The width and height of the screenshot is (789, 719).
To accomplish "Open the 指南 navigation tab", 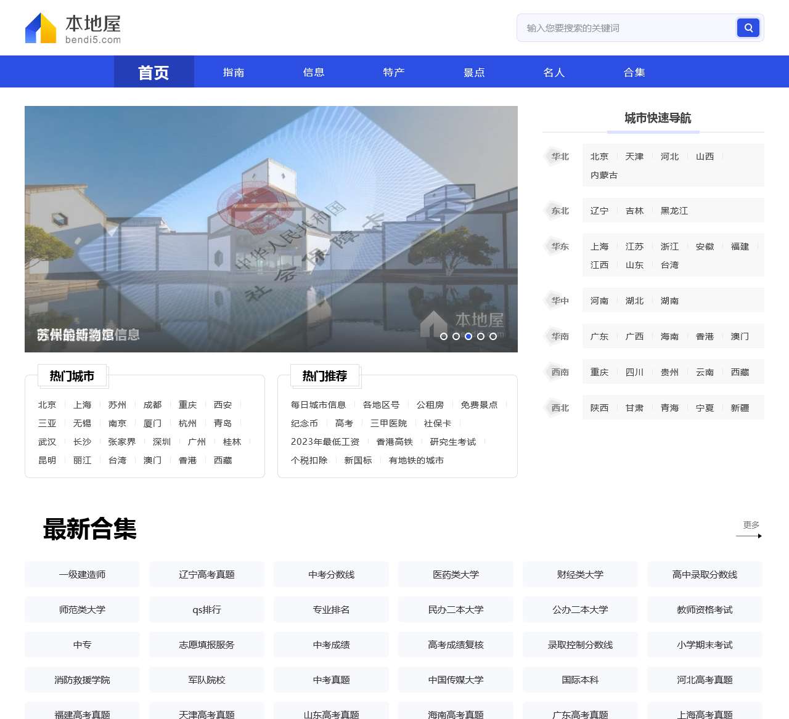I will coord(234,72).
